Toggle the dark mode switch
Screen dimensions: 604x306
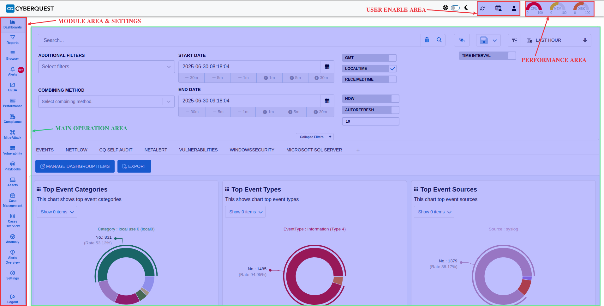[455, 8]
